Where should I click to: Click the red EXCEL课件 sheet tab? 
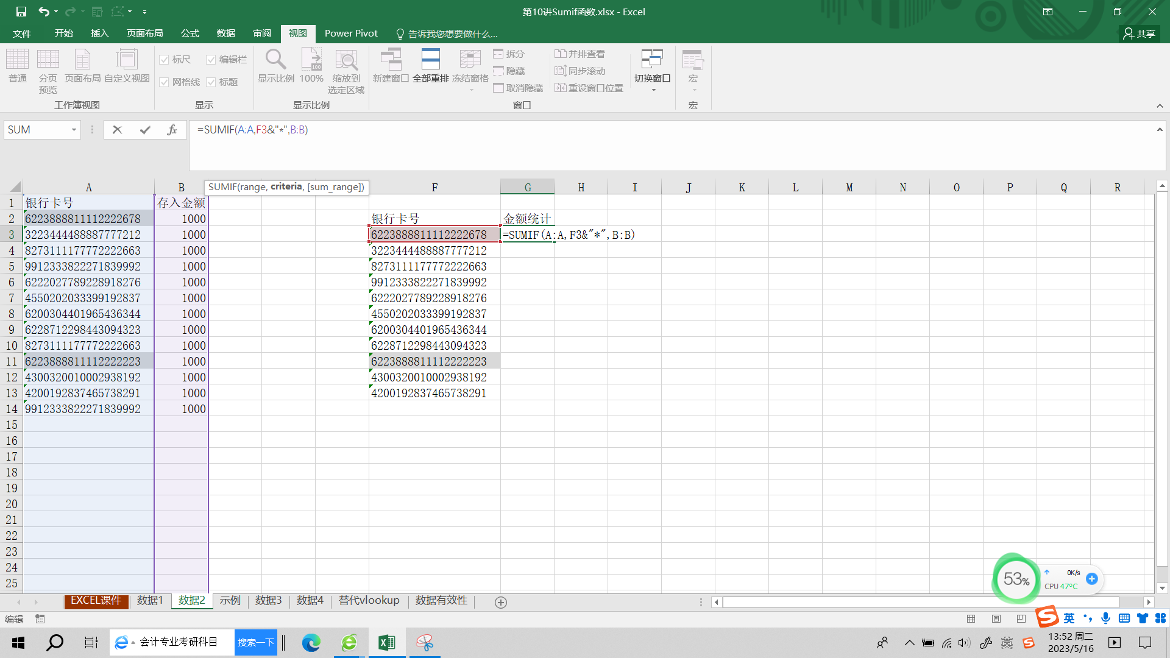[x=96, y=601]
